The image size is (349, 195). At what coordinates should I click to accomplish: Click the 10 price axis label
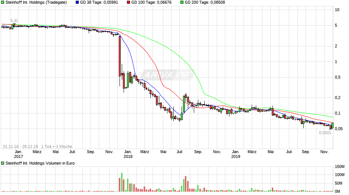[x=337, y=10]
